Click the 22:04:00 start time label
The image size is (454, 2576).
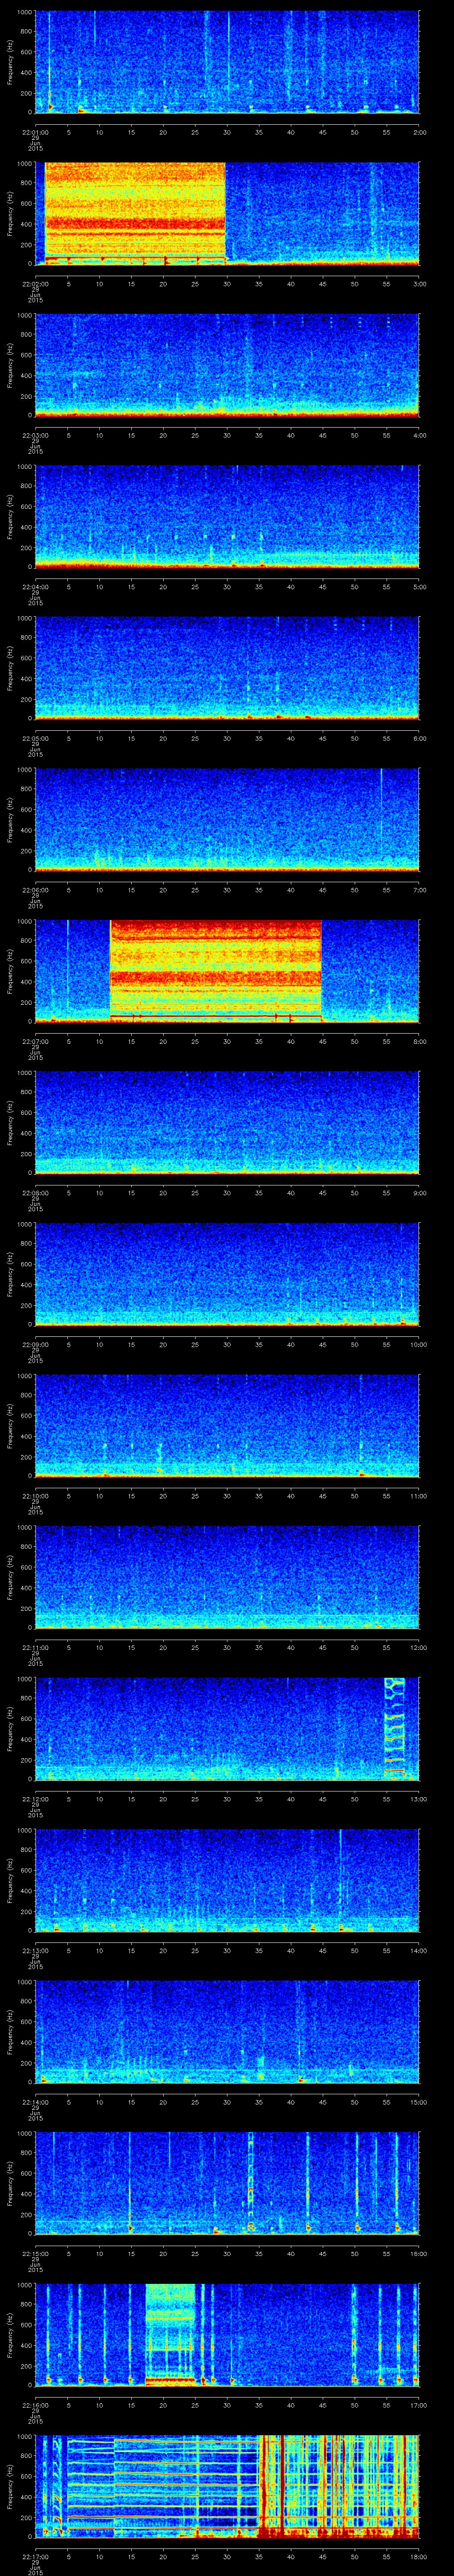[35, 587]
